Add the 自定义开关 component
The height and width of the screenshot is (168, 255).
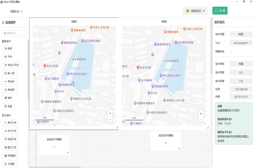12,65
